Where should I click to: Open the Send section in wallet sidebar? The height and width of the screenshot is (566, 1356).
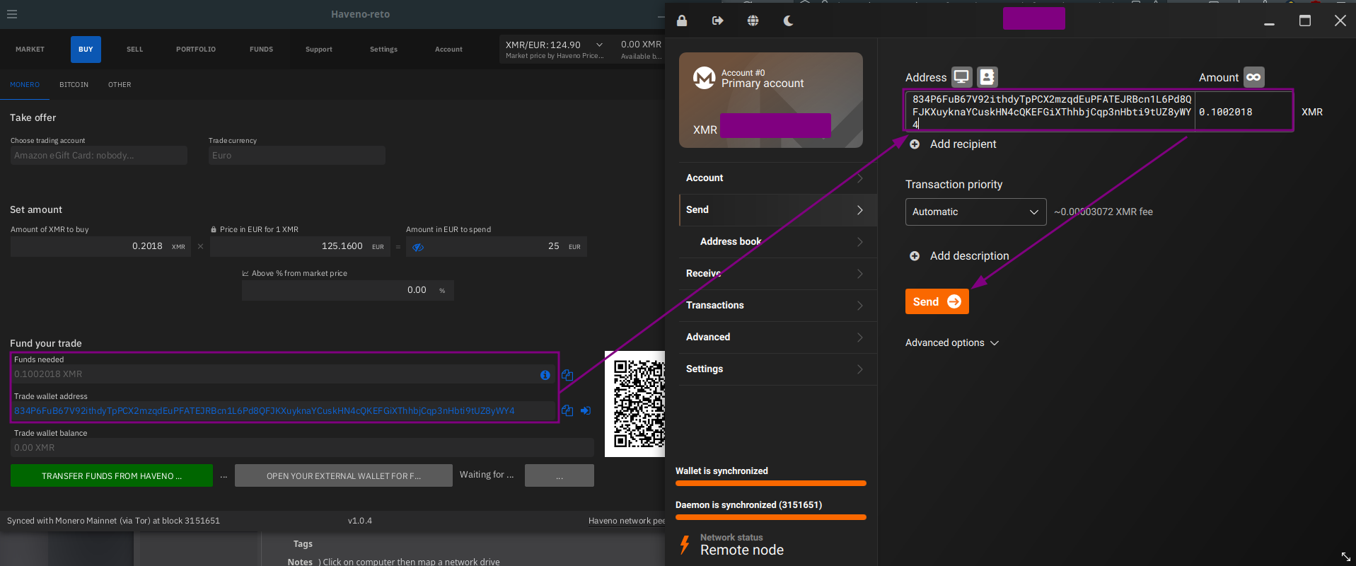click(778, 210)
